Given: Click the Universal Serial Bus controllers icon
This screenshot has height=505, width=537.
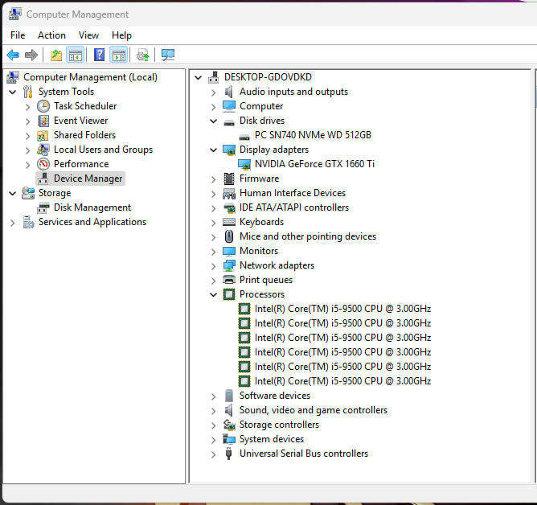Looking at the screenshot, I should [x=229, y=454].
